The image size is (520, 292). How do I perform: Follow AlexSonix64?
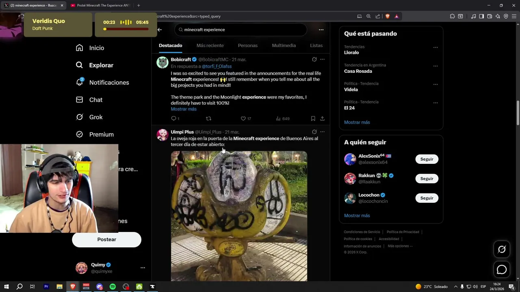(427, 159)
